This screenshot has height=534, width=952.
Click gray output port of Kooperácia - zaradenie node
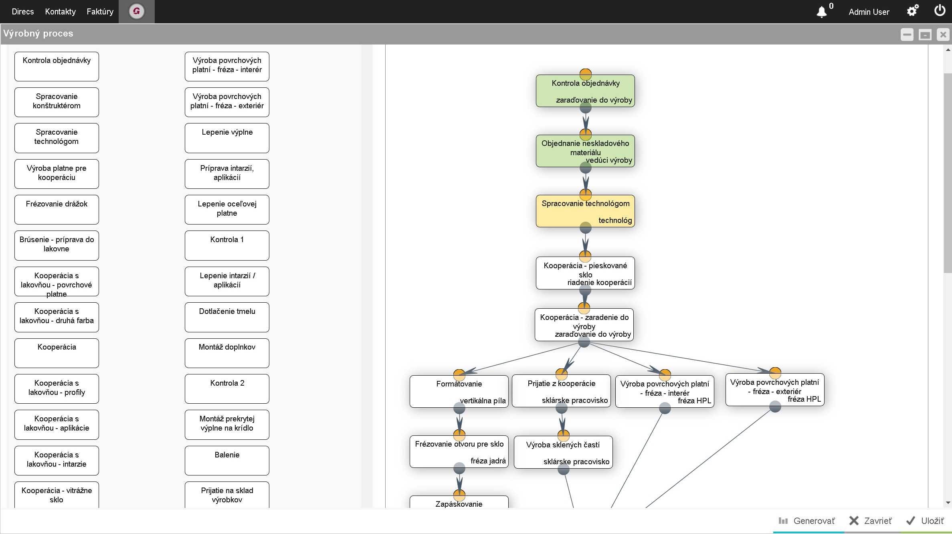click(x=584, y=342)
